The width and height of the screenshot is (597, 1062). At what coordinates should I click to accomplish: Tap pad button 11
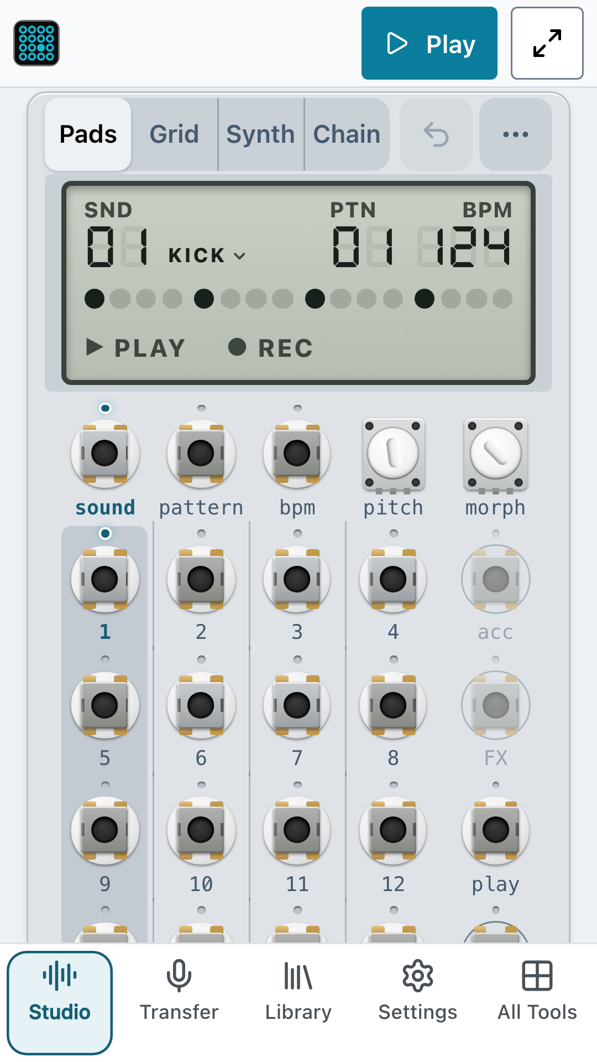coord(297,830)
